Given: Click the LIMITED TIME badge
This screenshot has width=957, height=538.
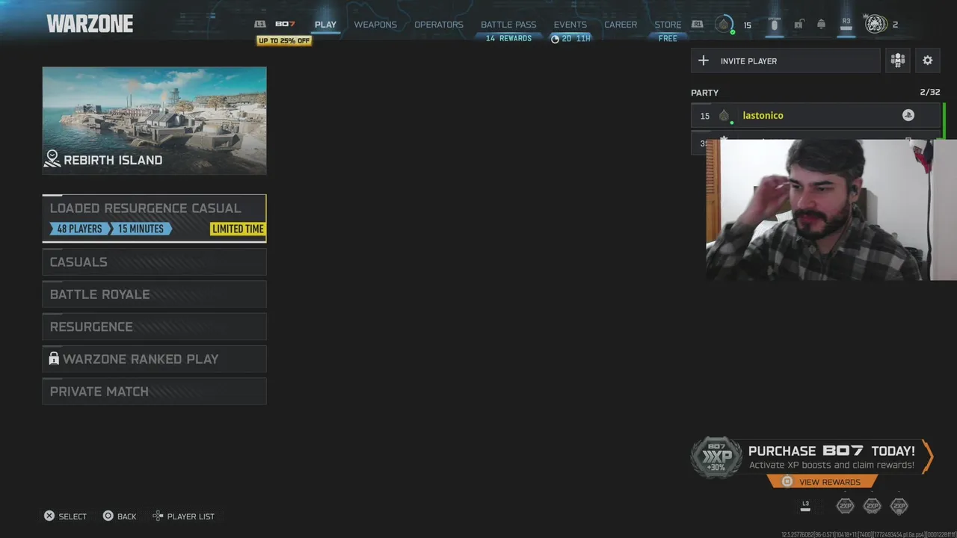Looking at the screenshot, I should [x=238, y=229].
